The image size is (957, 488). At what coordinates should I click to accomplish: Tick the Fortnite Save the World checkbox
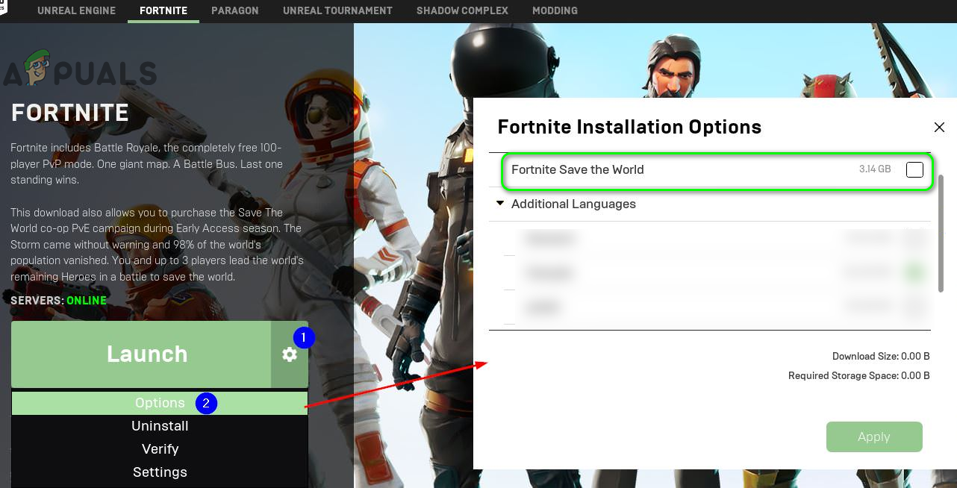[x=914, y=169]
